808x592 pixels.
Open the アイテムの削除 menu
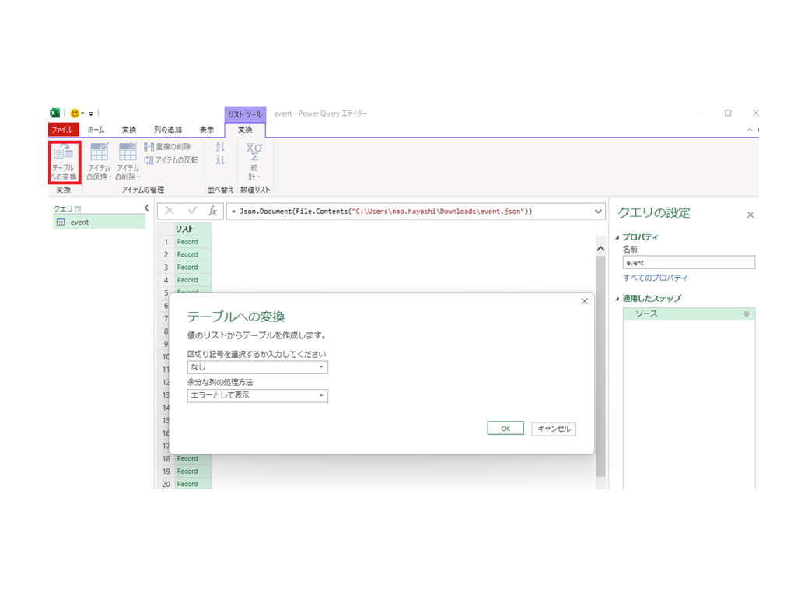click(x=128, y=162)
